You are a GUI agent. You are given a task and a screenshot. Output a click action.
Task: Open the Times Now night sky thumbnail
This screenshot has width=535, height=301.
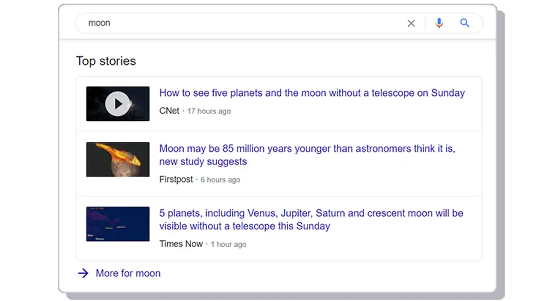[118, 224]
